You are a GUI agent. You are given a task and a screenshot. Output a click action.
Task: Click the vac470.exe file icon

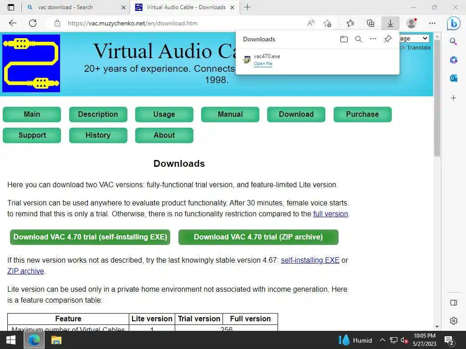pyautogui.click(x=247, y=60)
